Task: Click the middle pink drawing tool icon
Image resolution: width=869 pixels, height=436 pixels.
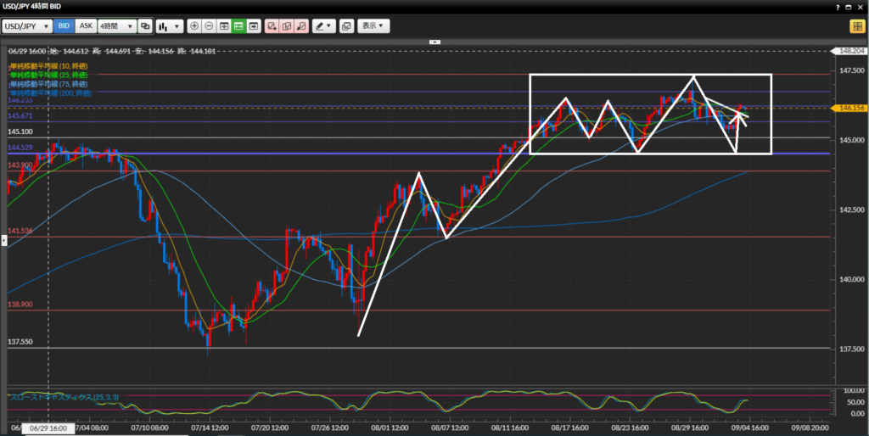Action: tap(286, 26)
